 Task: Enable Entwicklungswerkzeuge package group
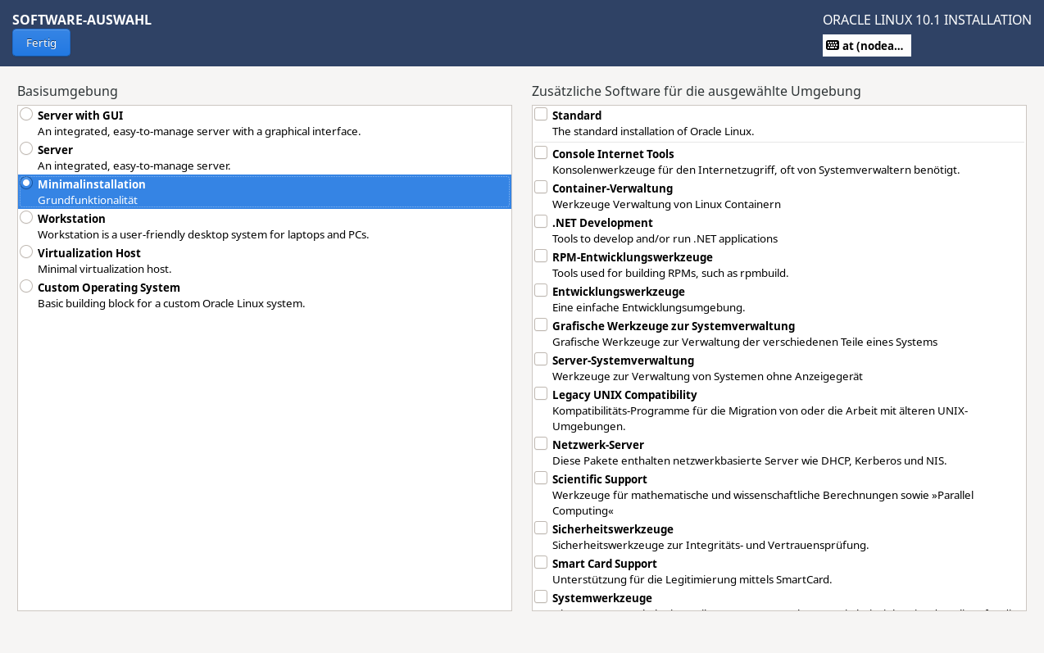540,289
